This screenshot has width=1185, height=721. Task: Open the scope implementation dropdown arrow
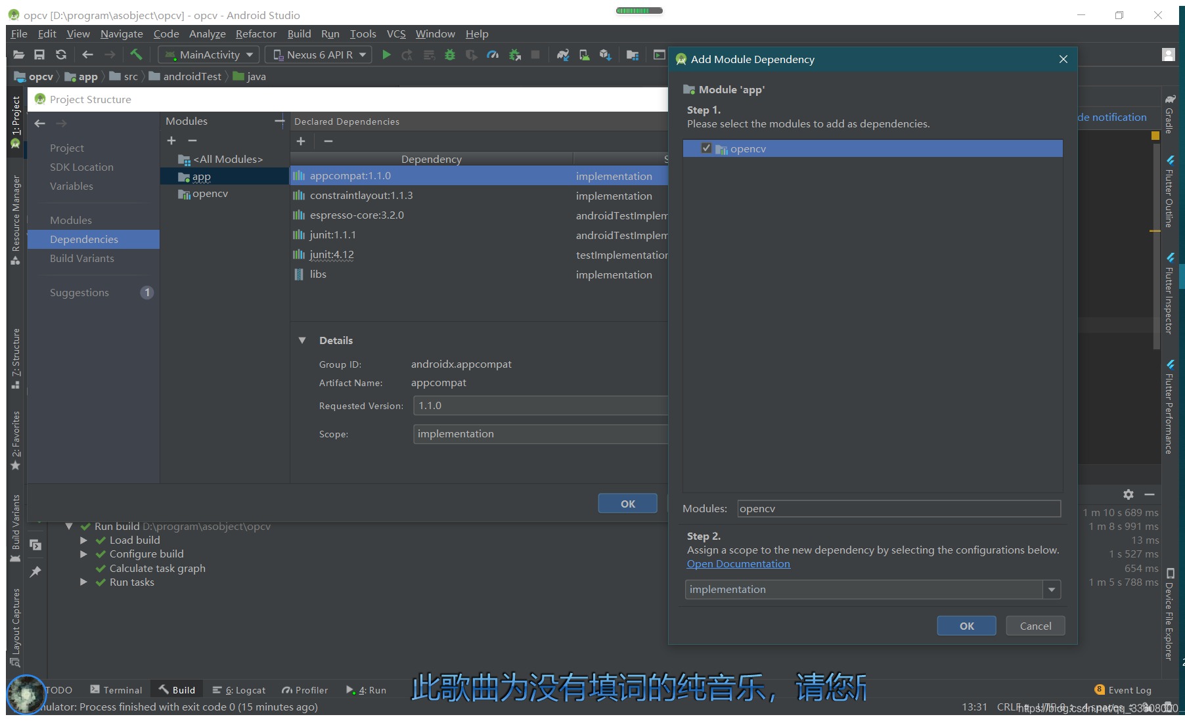click(x=1052, y=590)
